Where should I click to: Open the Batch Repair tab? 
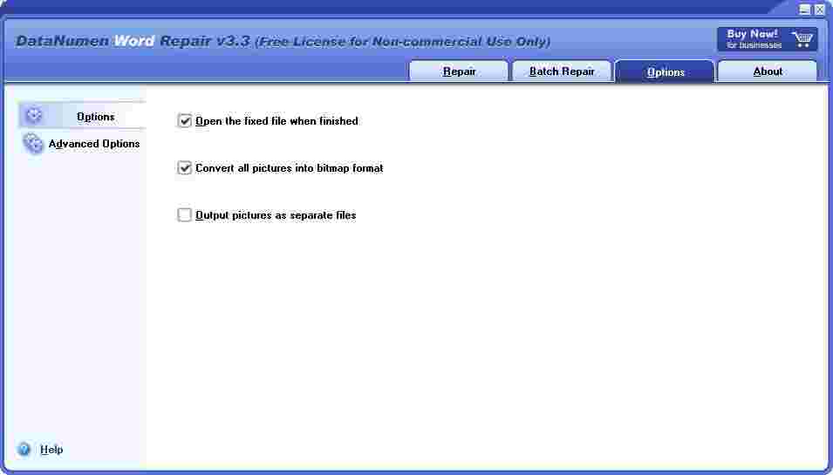[x=562, y=71]
